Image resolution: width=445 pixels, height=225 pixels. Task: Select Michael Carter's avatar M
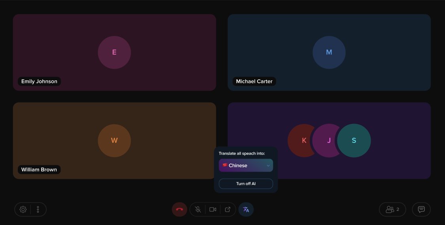(329, 52)
